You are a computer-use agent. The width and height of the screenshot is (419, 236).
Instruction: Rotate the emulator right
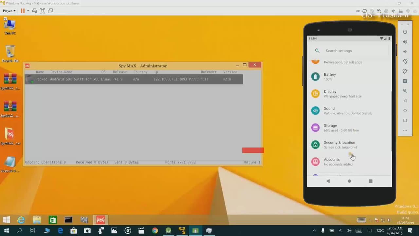(405, 71)
